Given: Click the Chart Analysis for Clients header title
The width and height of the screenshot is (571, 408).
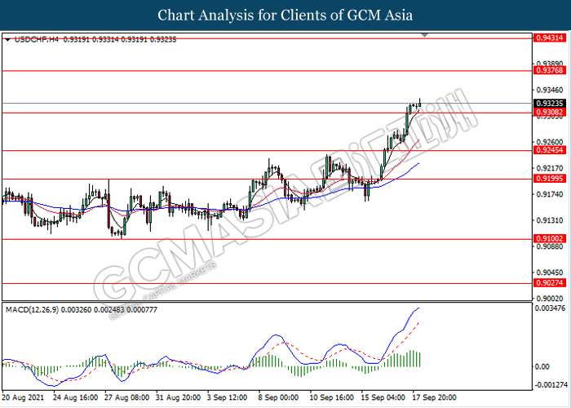Looking at the screenshot, I should (285, 16).
